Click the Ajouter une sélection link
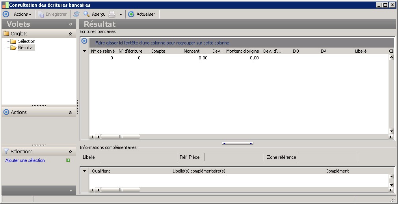The width and height of the screenshot is (398, 204). click(25, 160)
